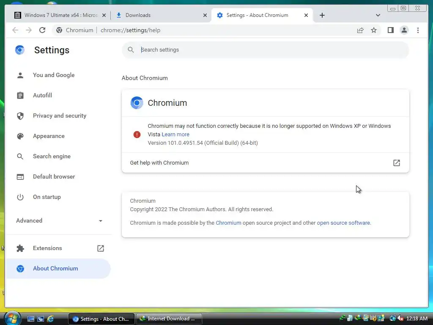The width and height of the screenshot is (433, 325).
Task: Open the side panel icon
Action: click(x=390, y=30)
